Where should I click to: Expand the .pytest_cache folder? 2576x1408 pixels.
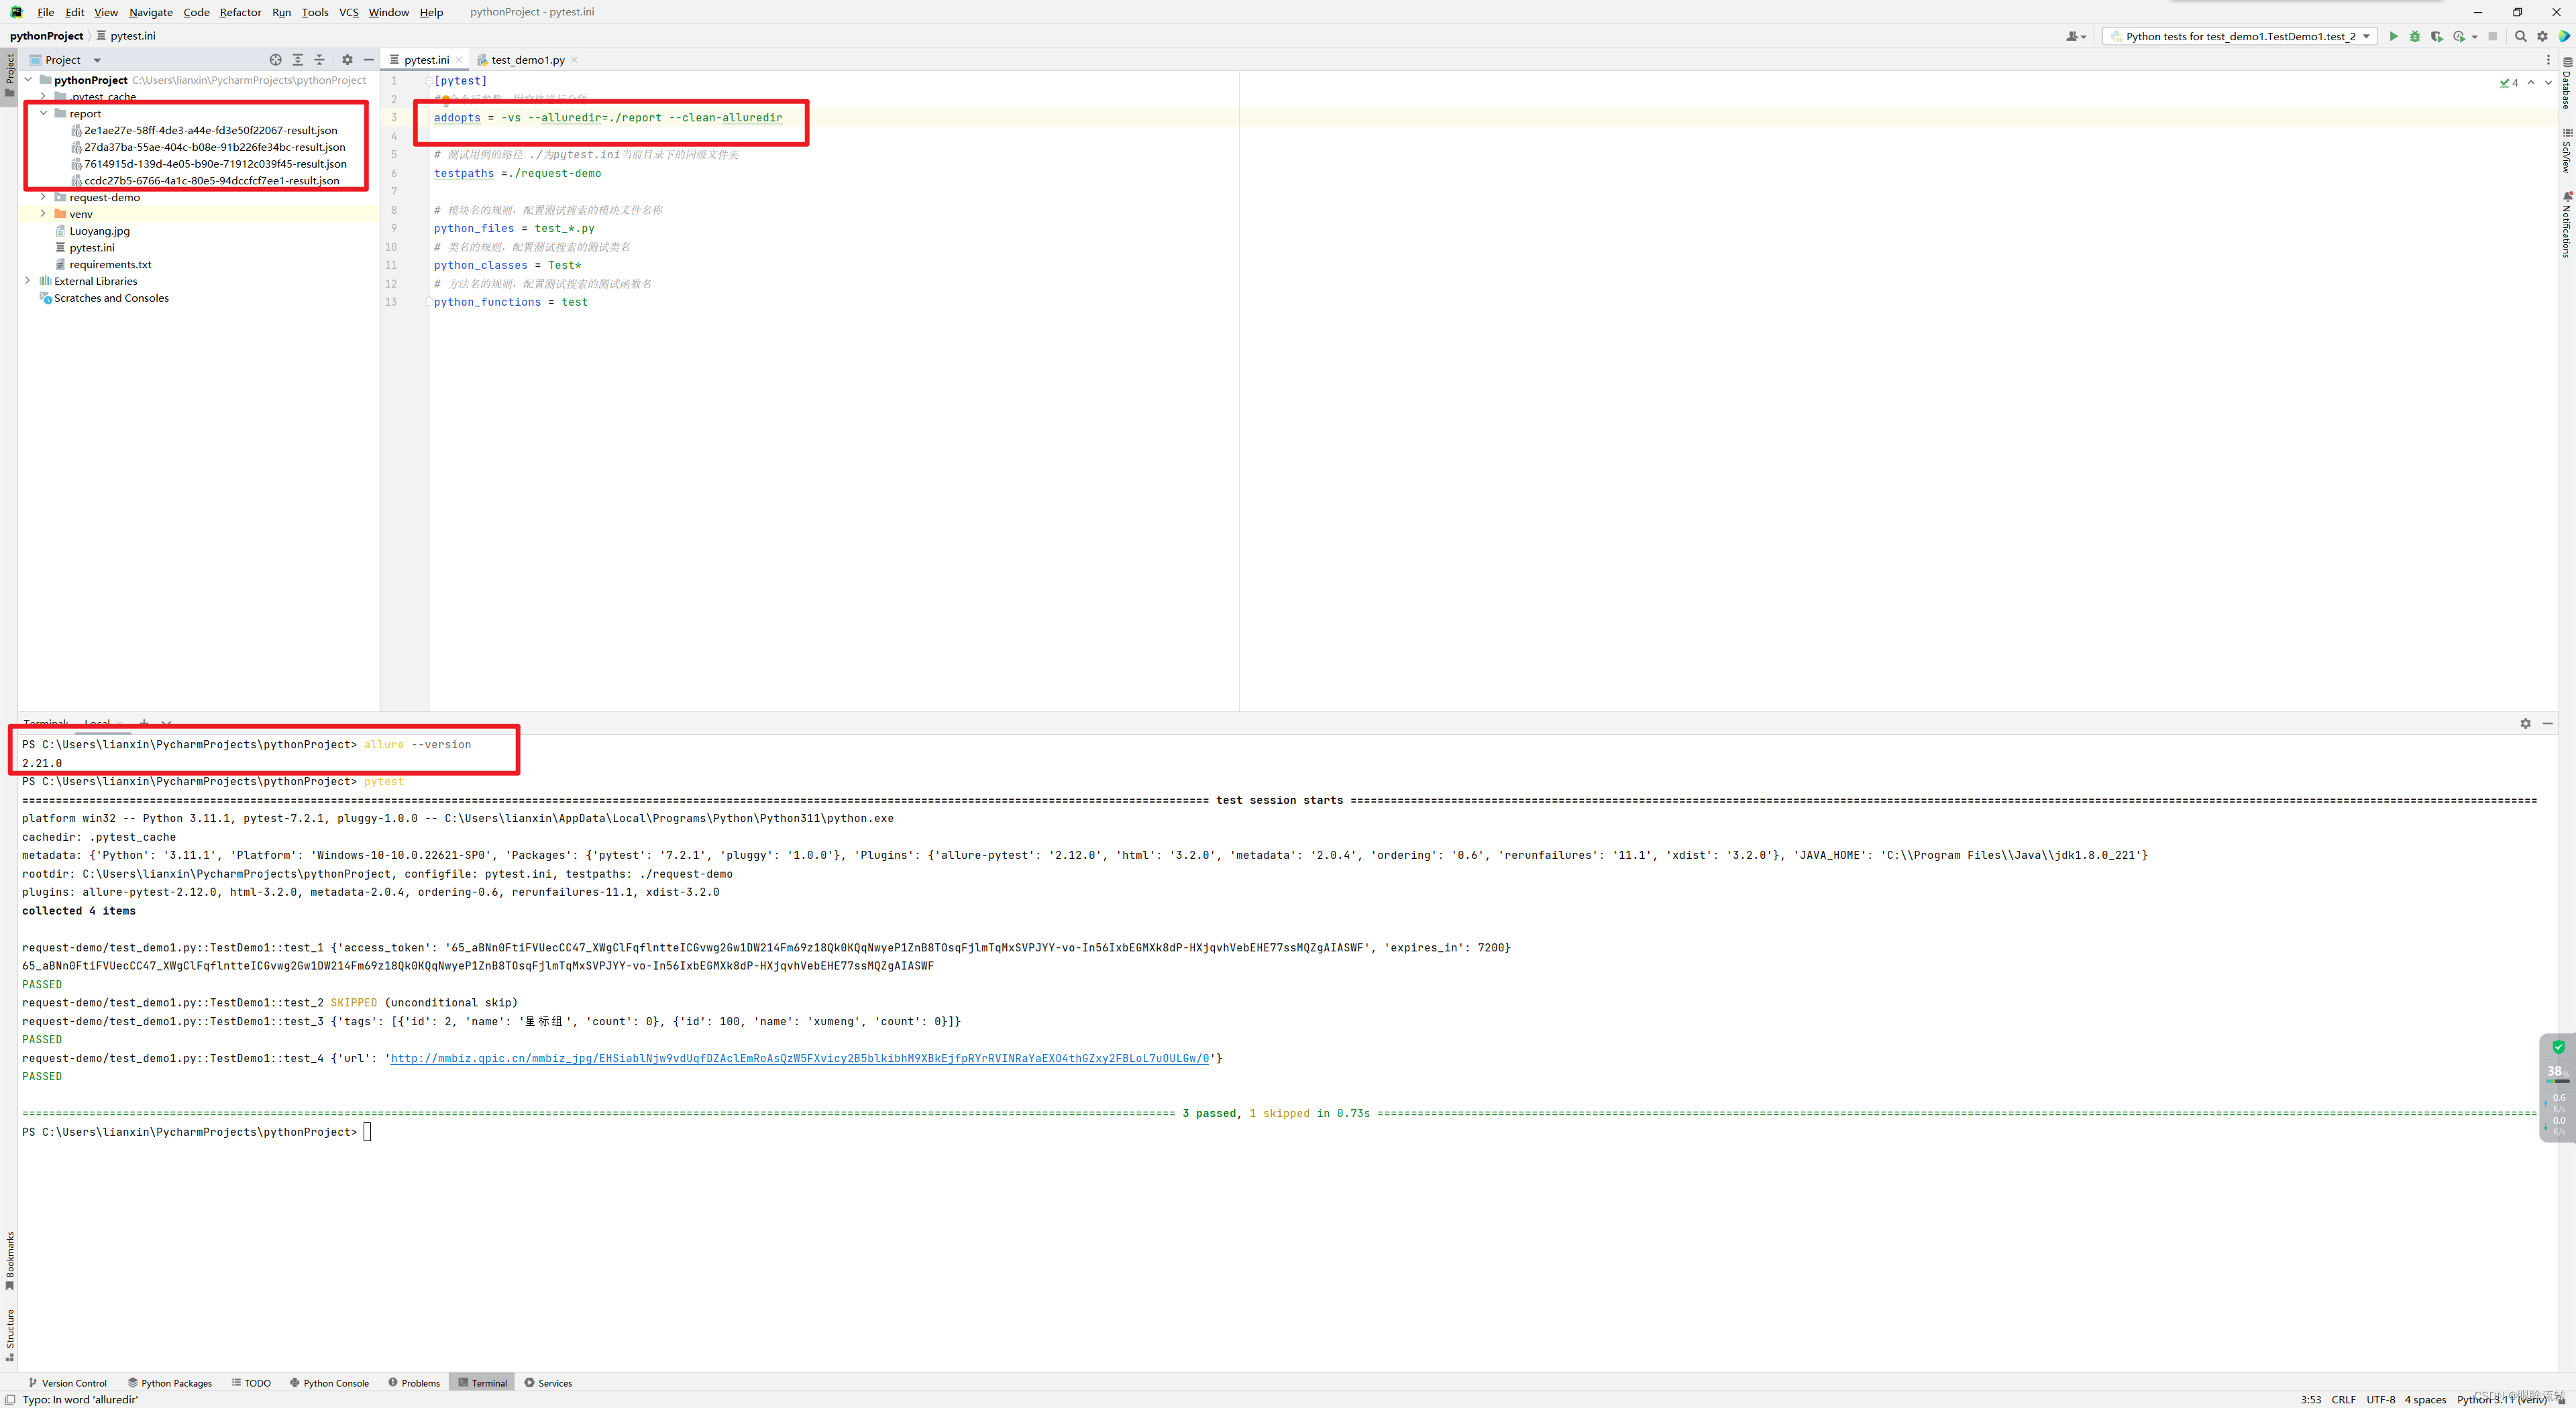43,97
